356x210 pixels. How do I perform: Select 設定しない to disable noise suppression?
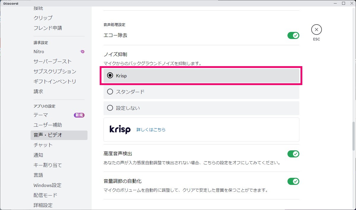201,108
